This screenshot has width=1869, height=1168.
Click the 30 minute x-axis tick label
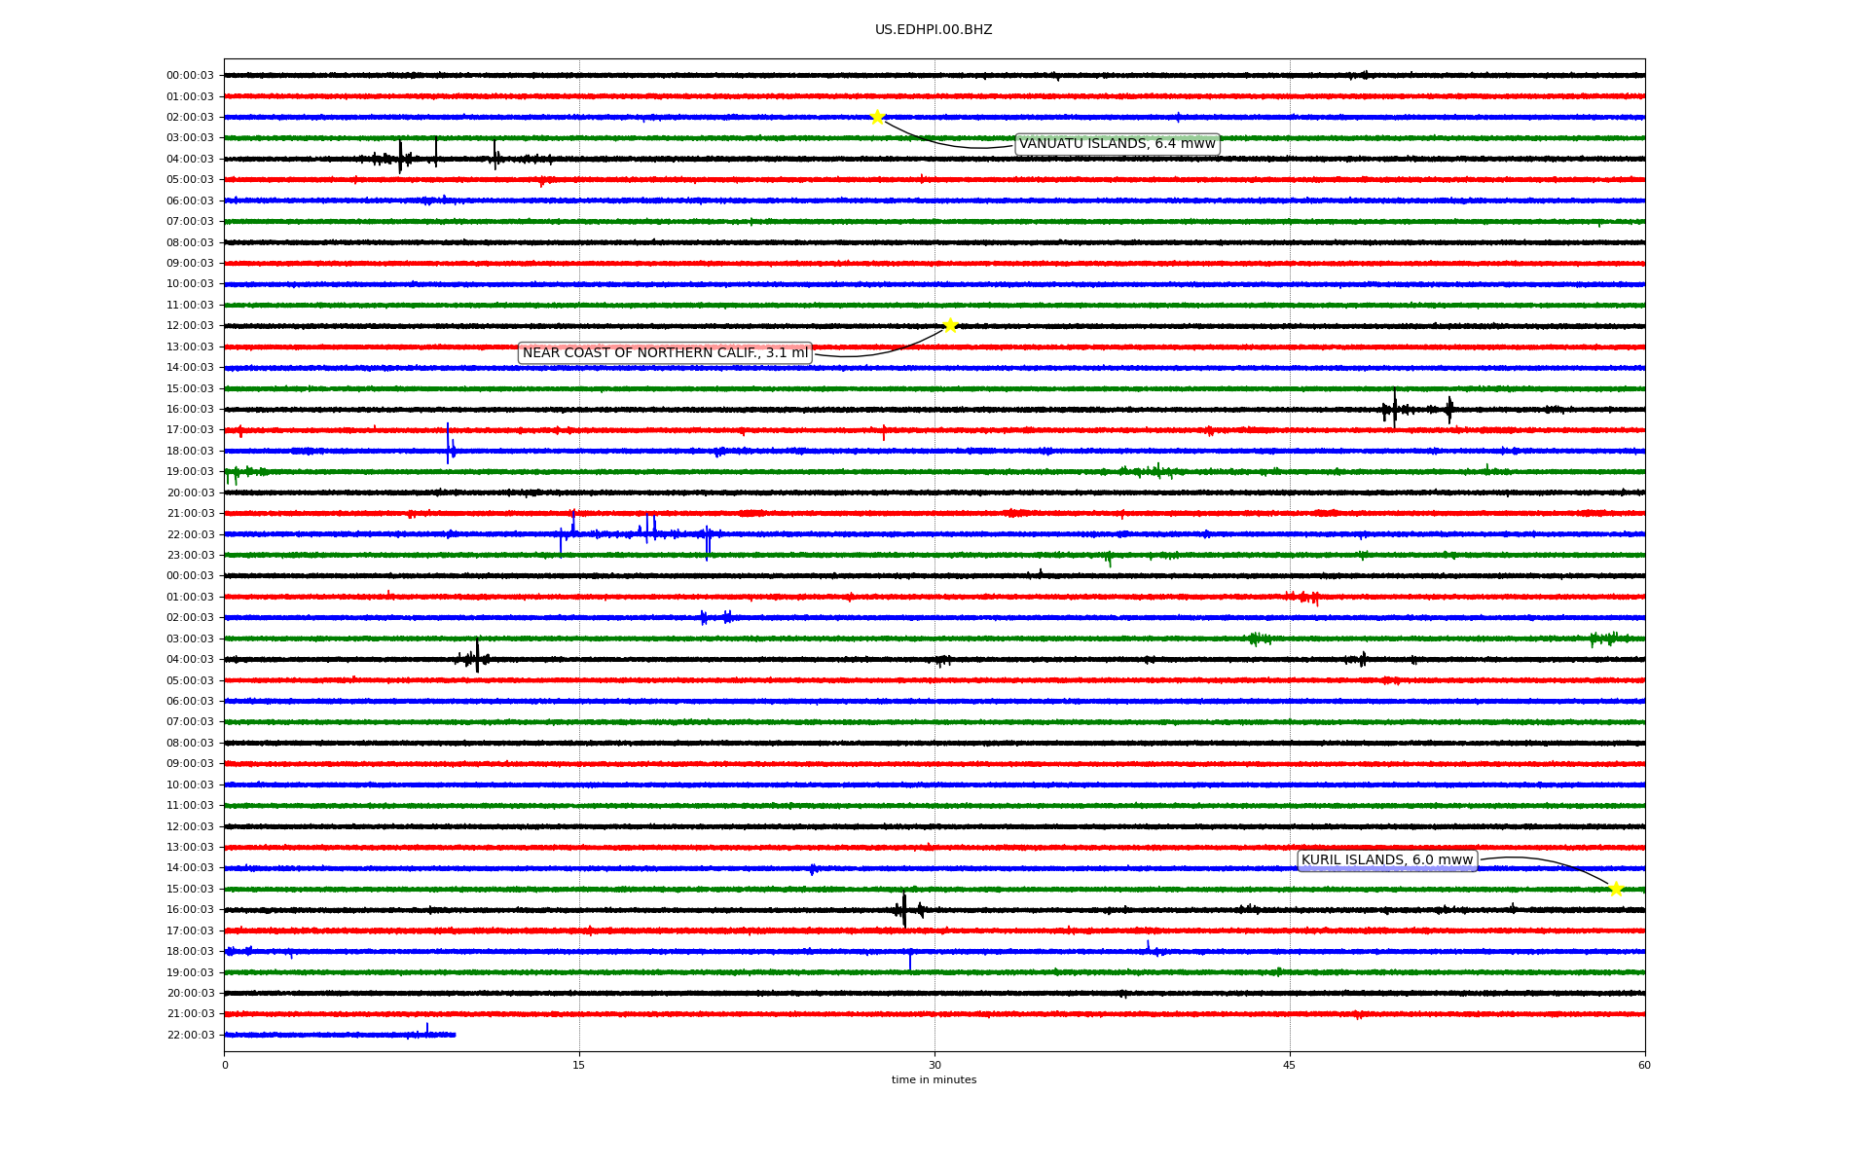pos(934,1065)
